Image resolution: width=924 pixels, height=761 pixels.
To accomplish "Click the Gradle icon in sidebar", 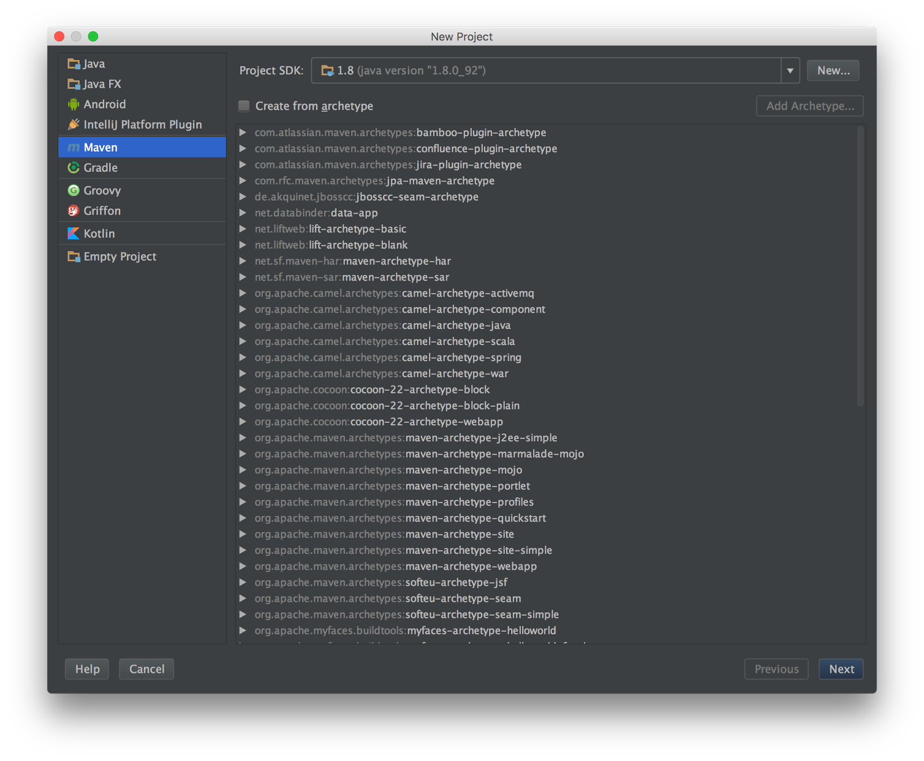I will click(73, 168).
